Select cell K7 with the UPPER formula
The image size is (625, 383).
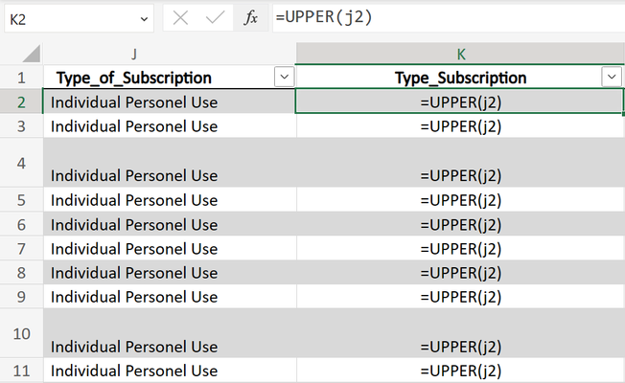coord(460,249)
